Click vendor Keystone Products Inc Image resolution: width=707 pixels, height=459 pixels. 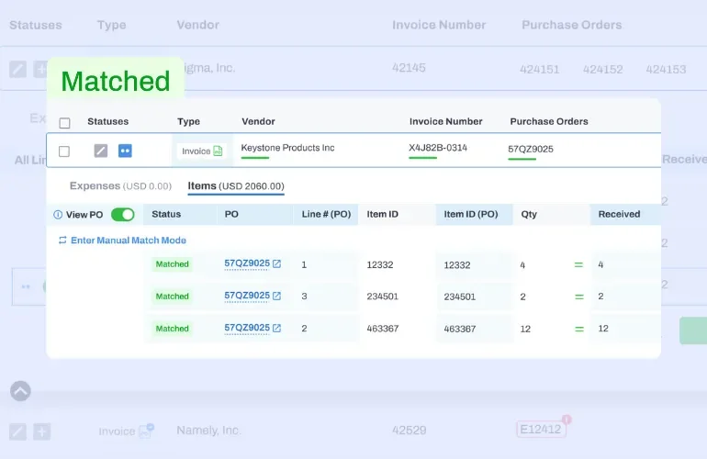(287, 148)
